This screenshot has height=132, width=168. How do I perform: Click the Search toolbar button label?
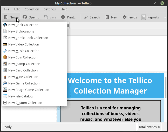(95, 17)
